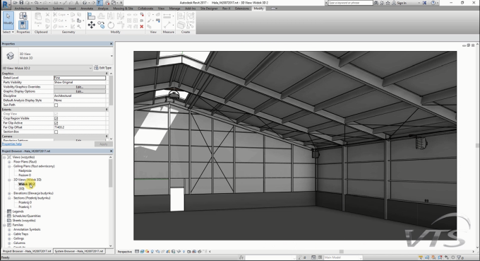Select Schedules/Quantities in Project Browser
The image size is (480, 261).
(x=26, y=216)
